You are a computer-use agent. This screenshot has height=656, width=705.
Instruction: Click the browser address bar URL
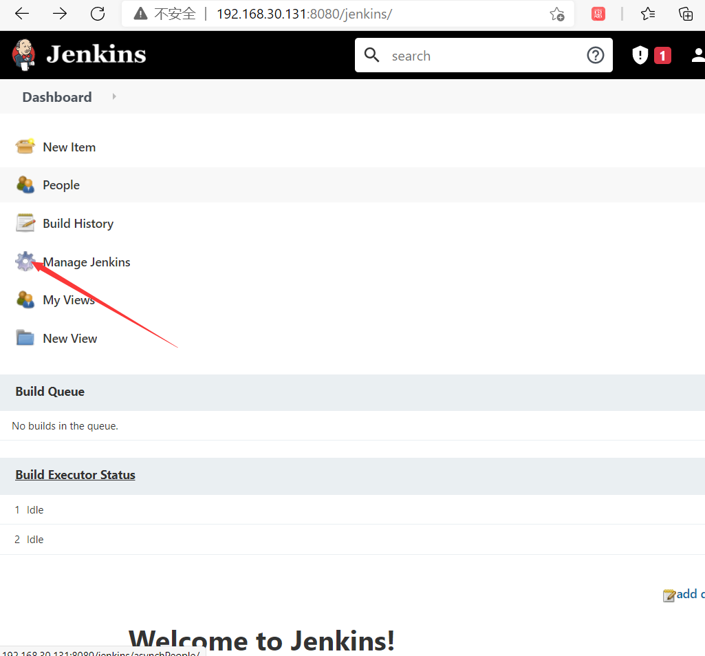pyautogui.click(x=304, y=14)
